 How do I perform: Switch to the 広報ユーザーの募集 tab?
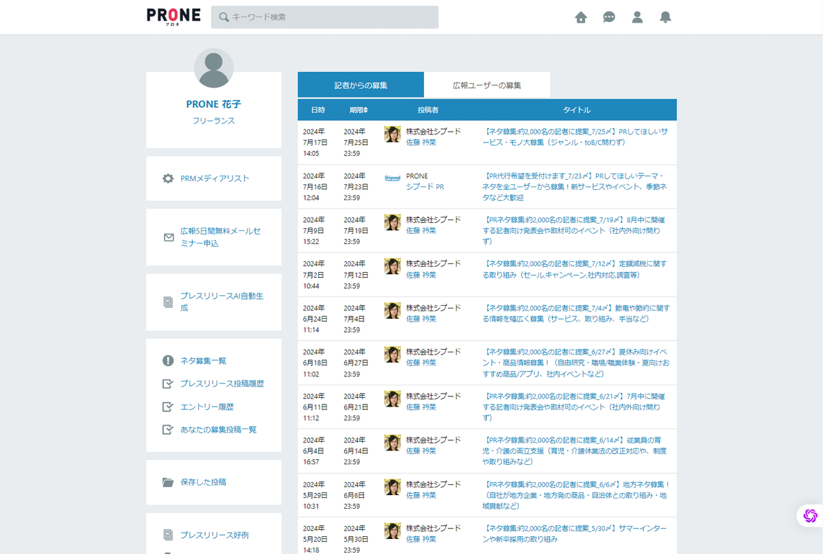pyautogui.click(x=487, y=84)
